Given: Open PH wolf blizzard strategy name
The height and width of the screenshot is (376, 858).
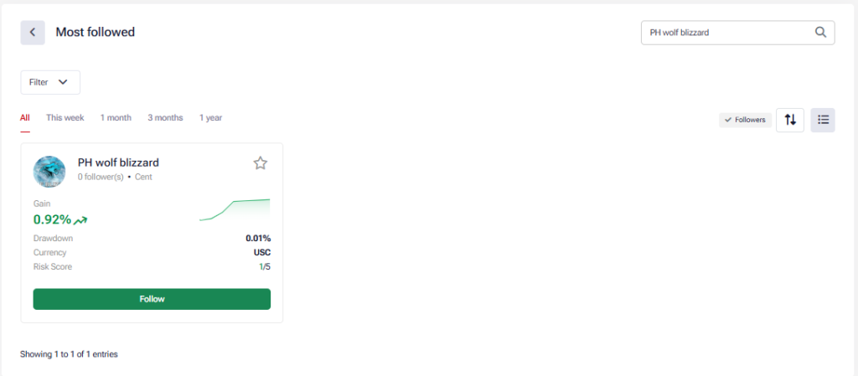Looking at the screenshot, I should coord(118,162).
